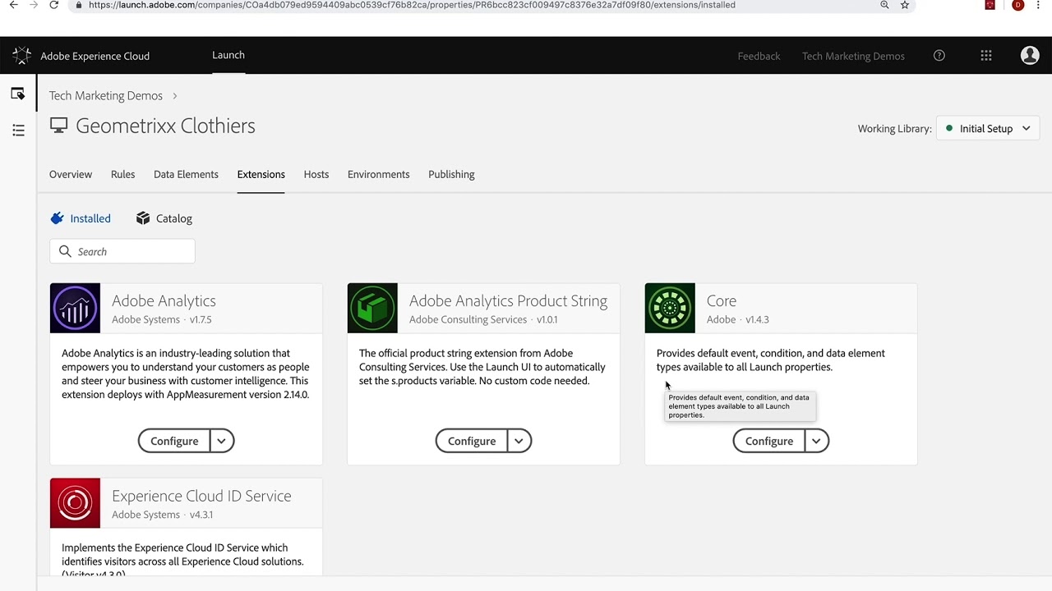The width and height of the screenshot is (1052, 591).
Task: Open the solution switcher grid icon
Action: coord(986,56)
